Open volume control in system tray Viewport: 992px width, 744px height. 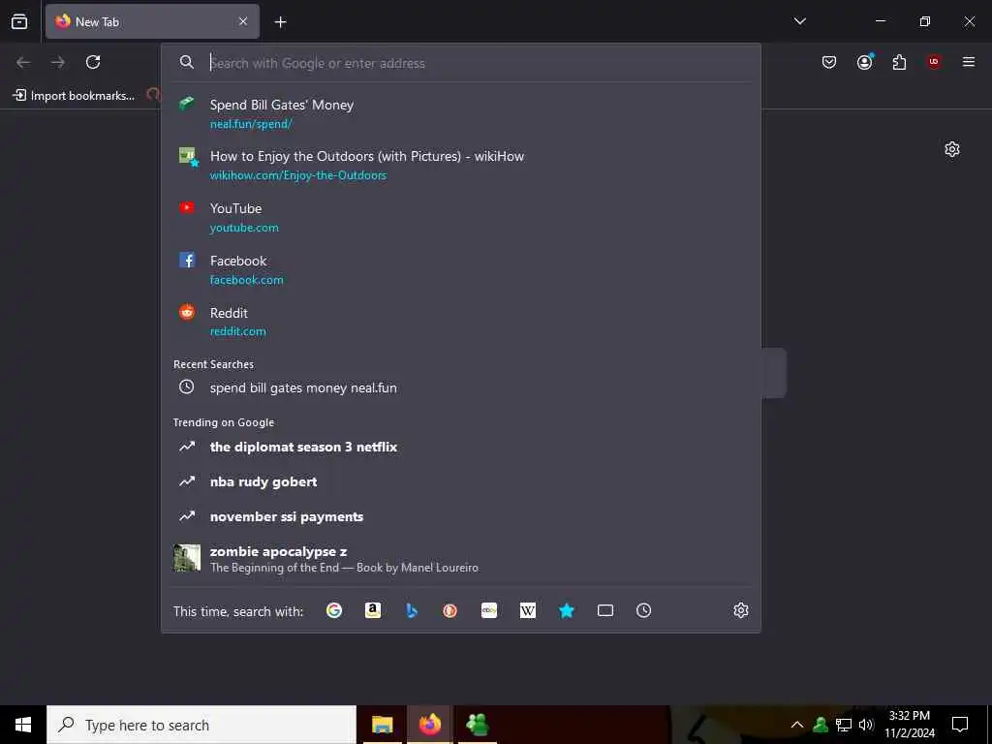click(867, 725)
